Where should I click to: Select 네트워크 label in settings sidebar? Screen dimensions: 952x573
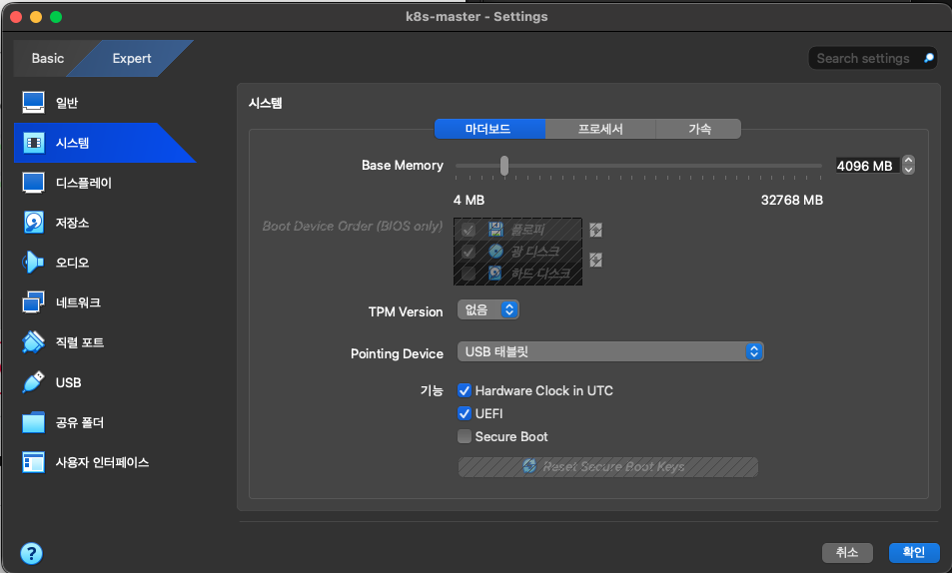coord(78,302)
